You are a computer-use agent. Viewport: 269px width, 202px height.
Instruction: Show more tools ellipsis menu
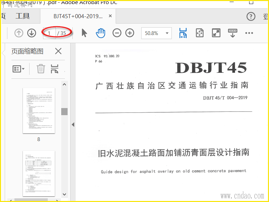click(x=249, y=33)
